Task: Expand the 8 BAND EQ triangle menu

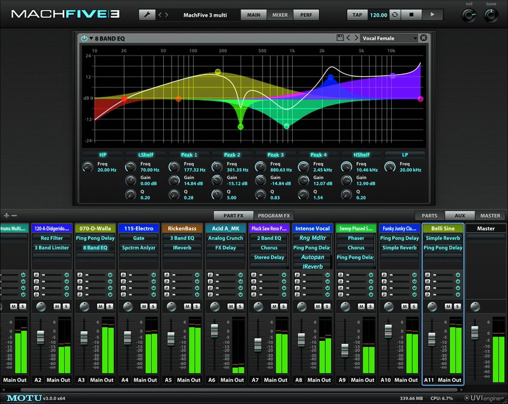Action: tap(92, 38)
